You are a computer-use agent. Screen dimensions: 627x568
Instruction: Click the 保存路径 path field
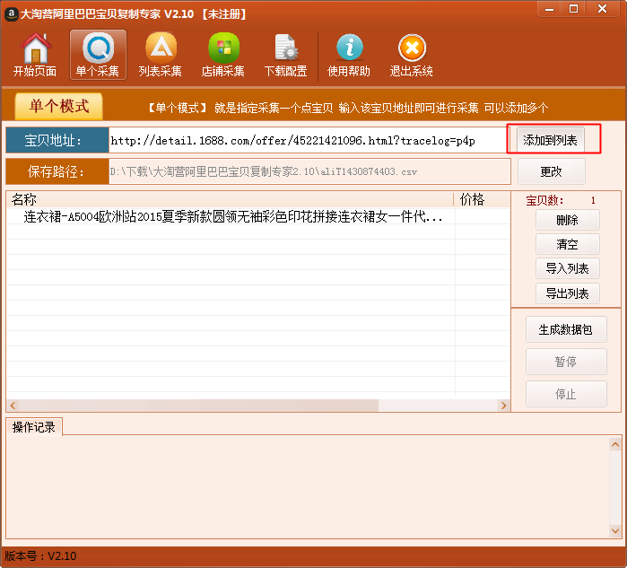(309, 171)
